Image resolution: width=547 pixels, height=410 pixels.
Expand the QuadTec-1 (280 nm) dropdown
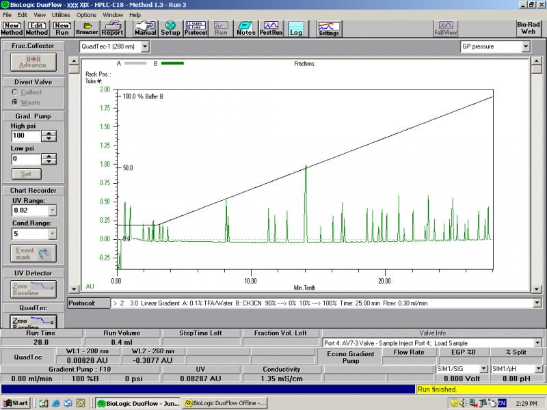[x=145, y=47]
